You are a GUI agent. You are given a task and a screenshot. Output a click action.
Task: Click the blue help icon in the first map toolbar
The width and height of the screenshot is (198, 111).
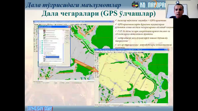click(x=85, y=25)
